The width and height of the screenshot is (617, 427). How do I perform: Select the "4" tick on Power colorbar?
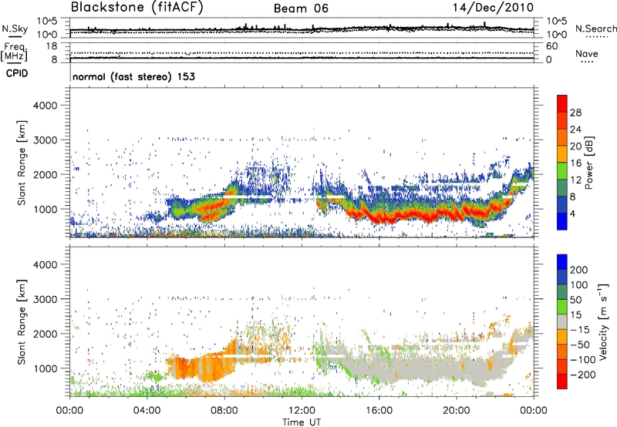pyautogui.click(x=573, y=213)
